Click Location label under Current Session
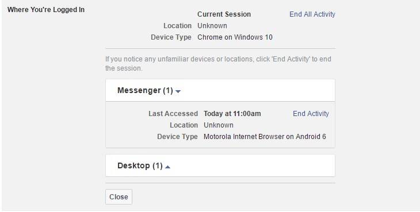The width and height of the screenshot is (420, 212). pyautogui.click(x=177, y=26)
